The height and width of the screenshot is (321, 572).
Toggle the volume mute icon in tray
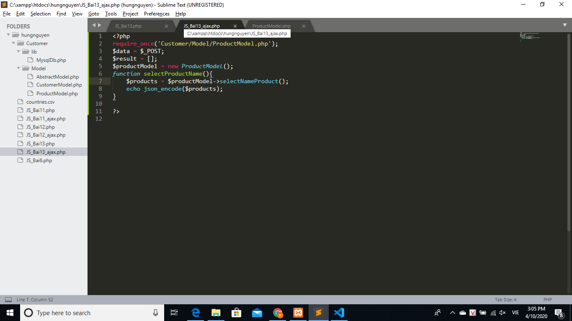point(502,313)
